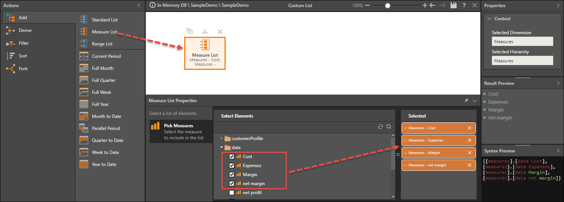Click the copy icon above Measure List node
Screen dimensions: 564x202
point(190,31)
